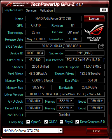Click the camera screenshot icon
The width and height of the screenshot is (112, 139).
point(104,10)
